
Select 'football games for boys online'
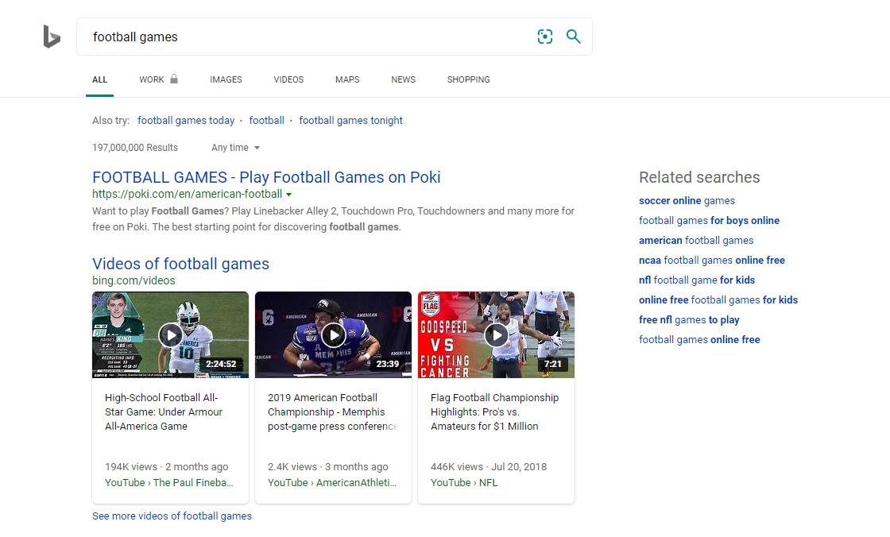[x=709, y=220]
